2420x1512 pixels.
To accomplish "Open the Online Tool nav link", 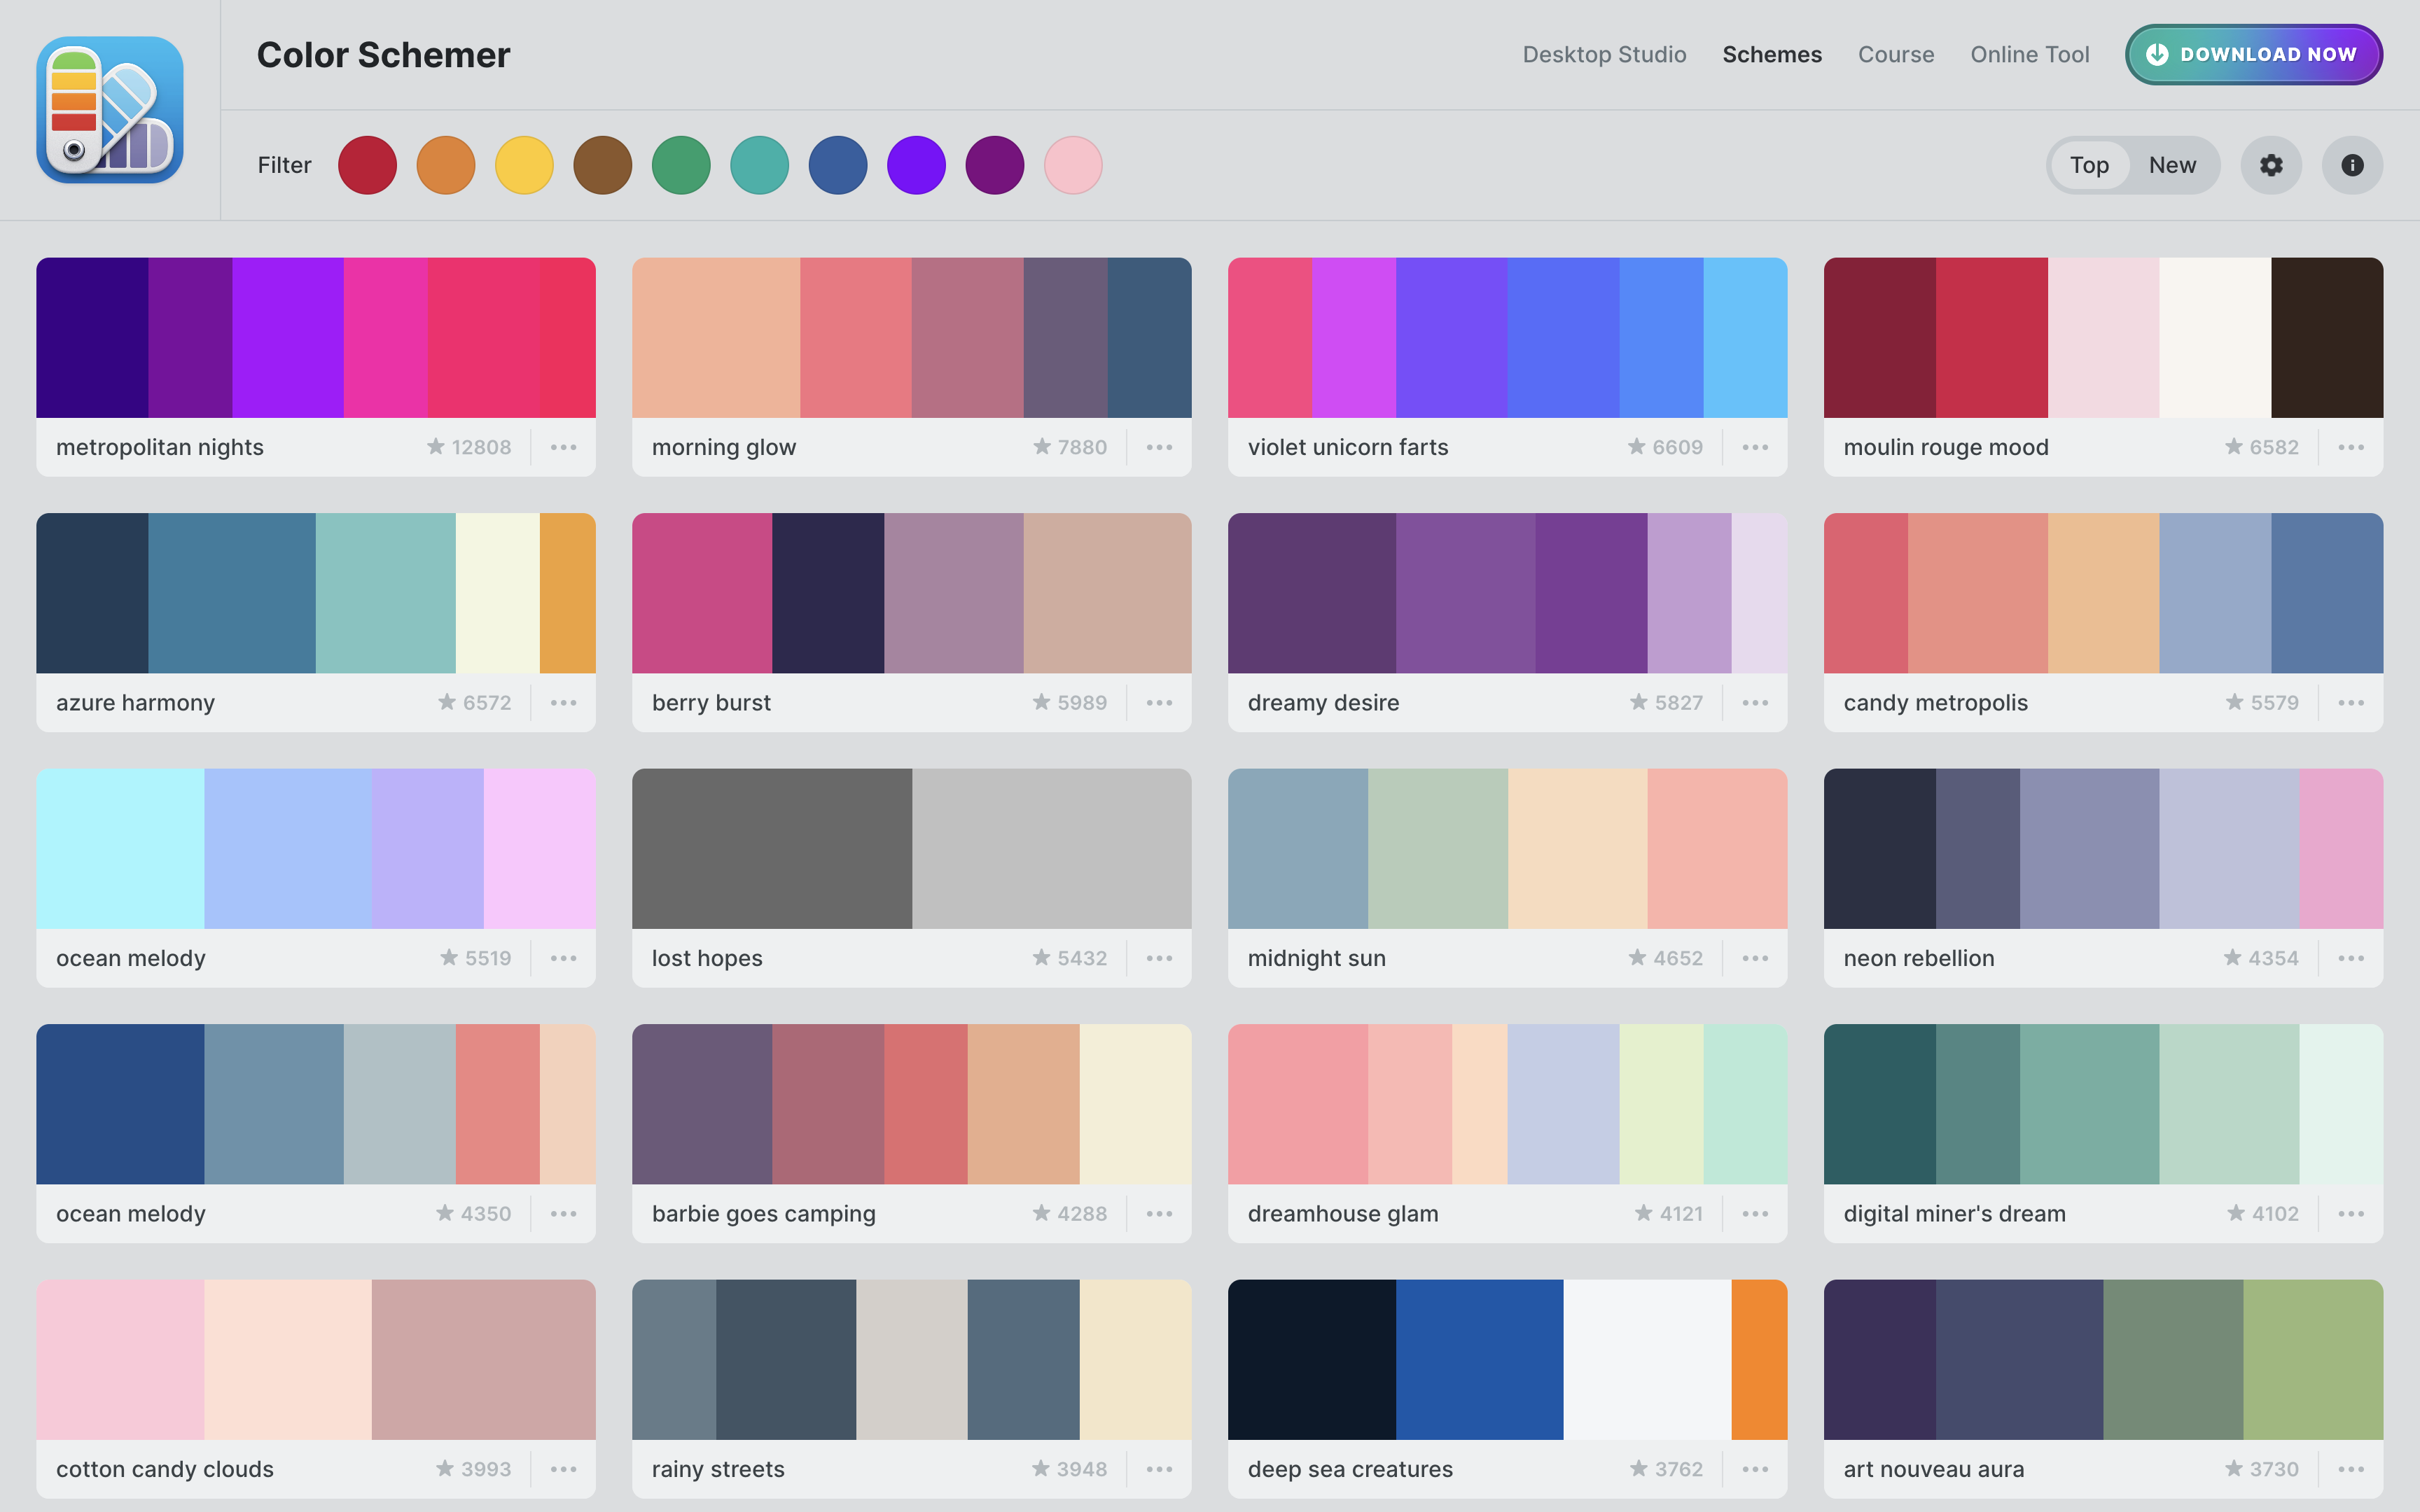I will point(2030,55).
